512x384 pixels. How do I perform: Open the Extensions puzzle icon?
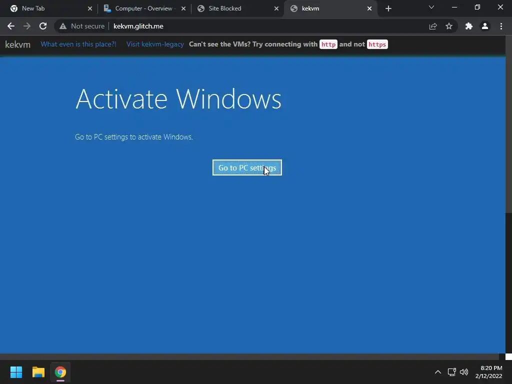tap(469, 26)
